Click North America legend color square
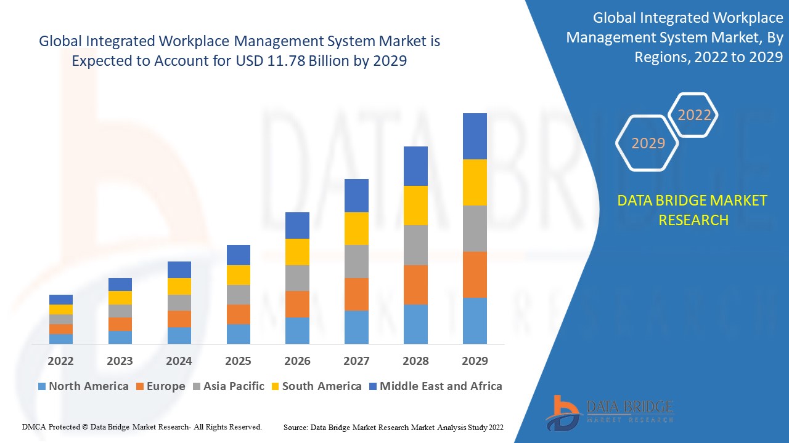 (42, 386)
